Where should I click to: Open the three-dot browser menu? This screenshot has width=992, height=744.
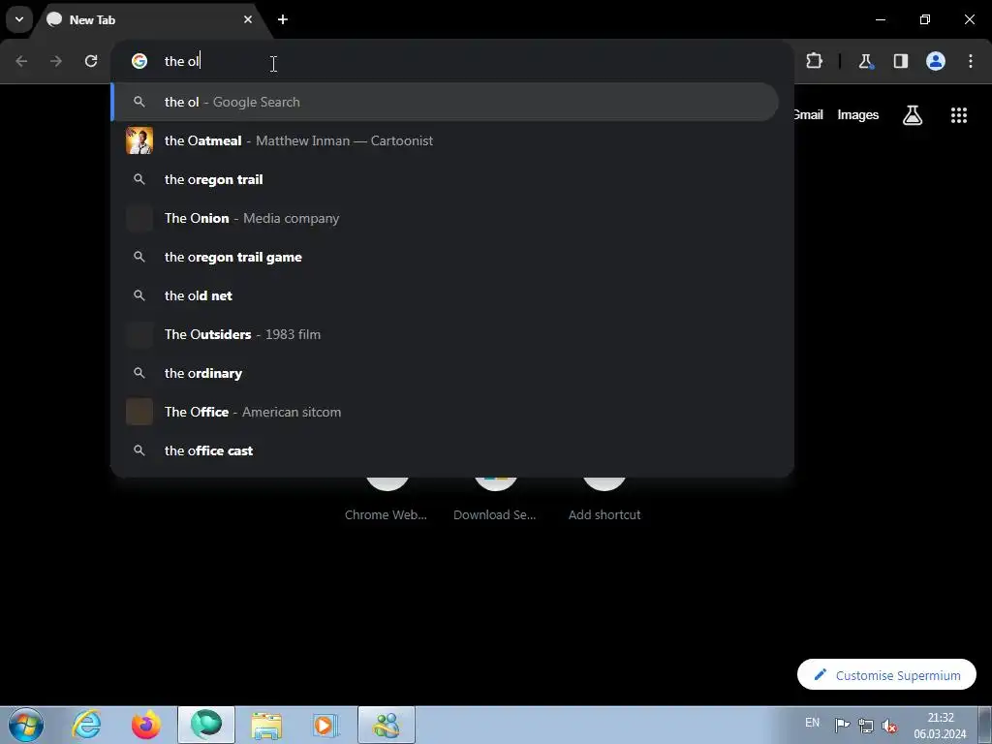(971, 61)
